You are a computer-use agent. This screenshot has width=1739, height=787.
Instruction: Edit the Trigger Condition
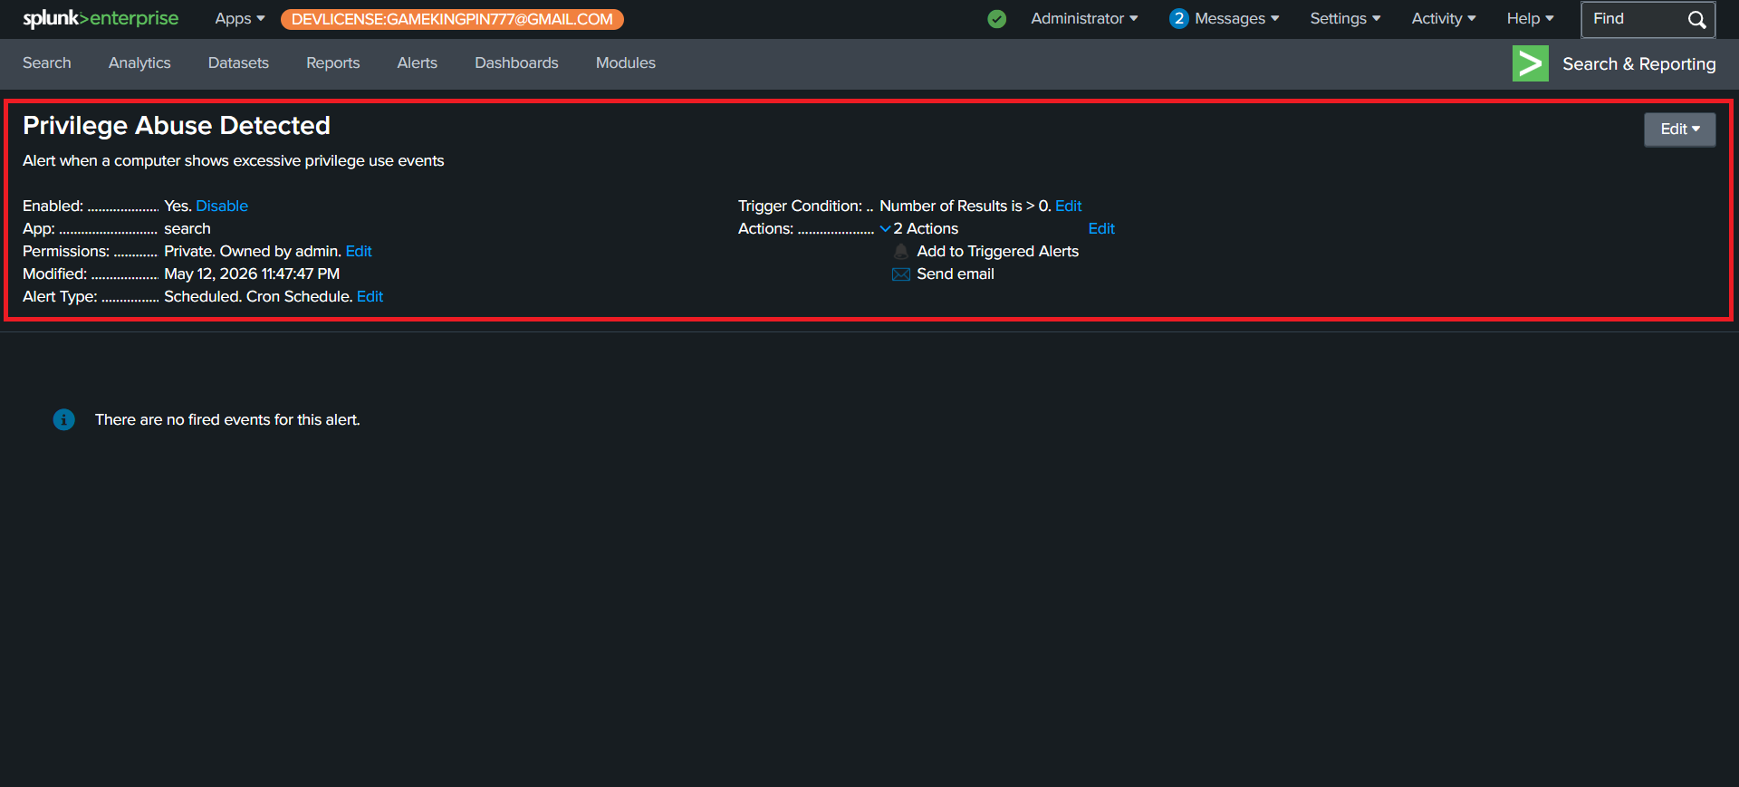[1069, 206]
